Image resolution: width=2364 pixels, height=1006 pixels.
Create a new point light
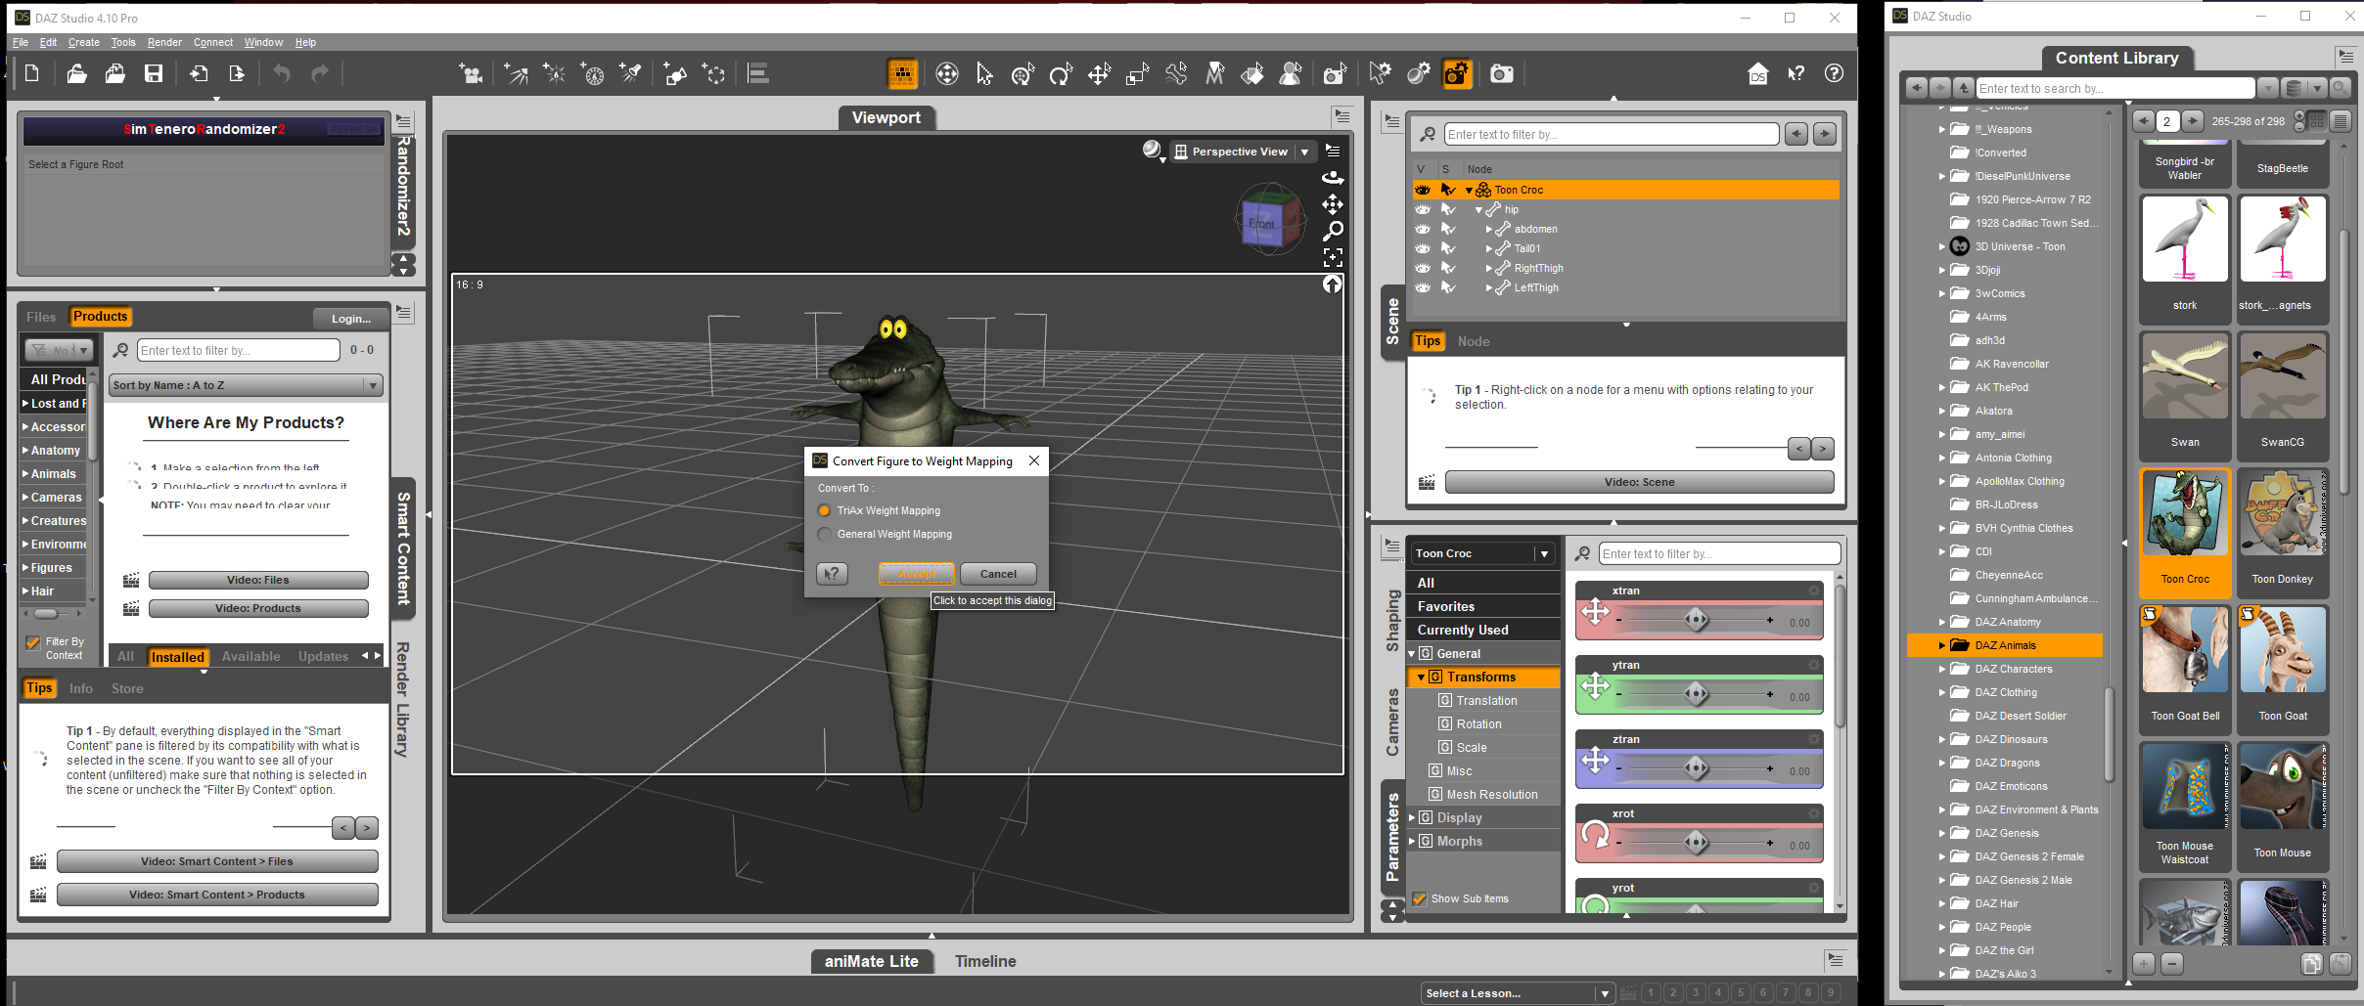point(555,73)
